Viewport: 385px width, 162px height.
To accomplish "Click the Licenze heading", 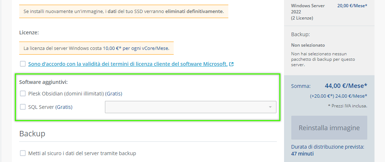I will pyautogui.click(x=29, y=33).
